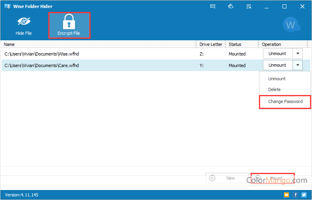The height and width of the screenshot is (200, 312).
Task: Click Unmount button for Wise.wfhd row
Action: [x=277, y=53]
